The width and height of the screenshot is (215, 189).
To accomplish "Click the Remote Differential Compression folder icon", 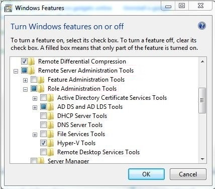I will coord(32,61).
